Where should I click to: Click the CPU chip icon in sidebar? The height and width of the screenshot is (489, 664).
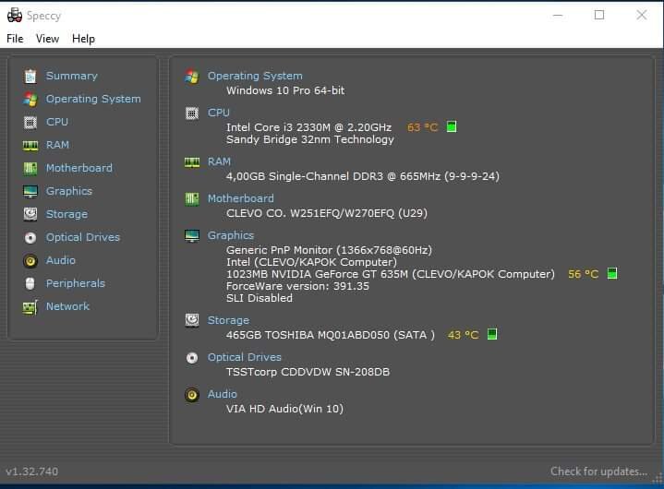(x=30, y=122)
